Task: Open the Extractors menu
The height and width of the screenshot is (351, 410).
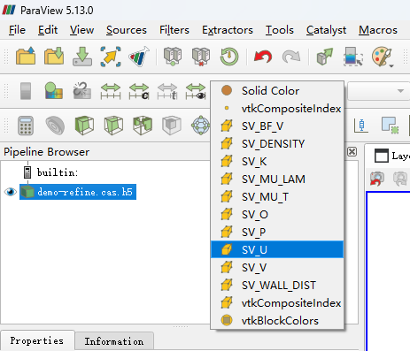Action: [x=228, y=30]
